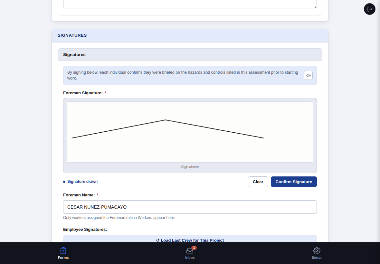Click the 'Signature drawn' status text
Viewport: 380px width, 264px height.
[x=82, y=181]
